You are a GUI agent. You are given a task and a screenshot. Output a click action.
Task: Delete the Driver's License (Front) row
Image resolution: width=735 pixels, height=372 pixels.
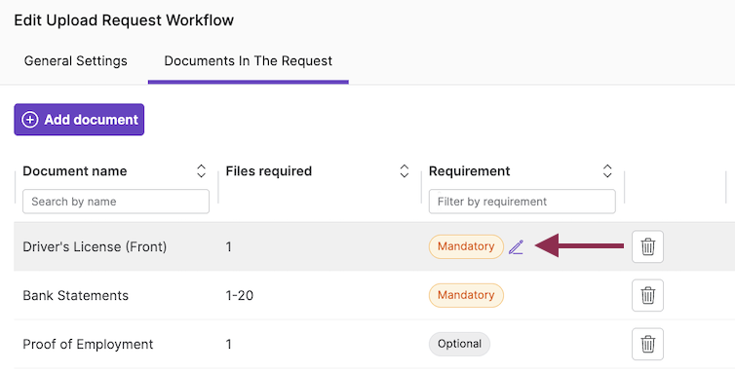(x=647, y=246)
